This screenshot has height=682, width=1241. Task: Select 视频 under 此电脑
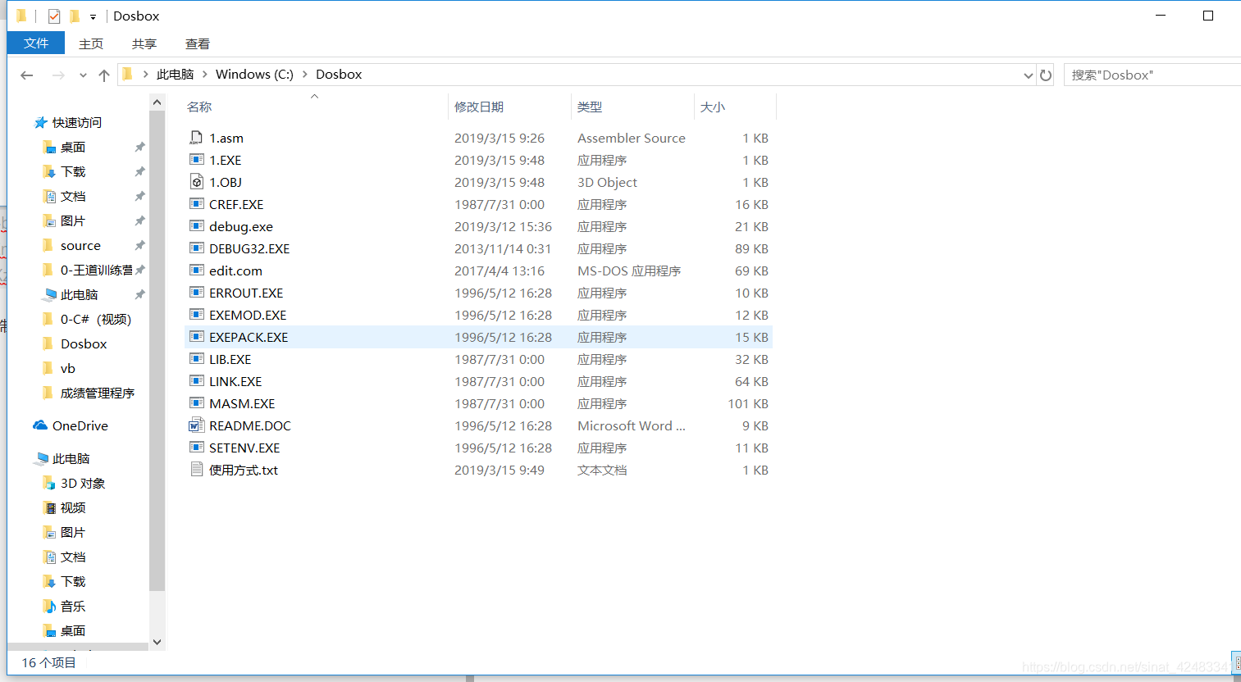pos(73,507)
